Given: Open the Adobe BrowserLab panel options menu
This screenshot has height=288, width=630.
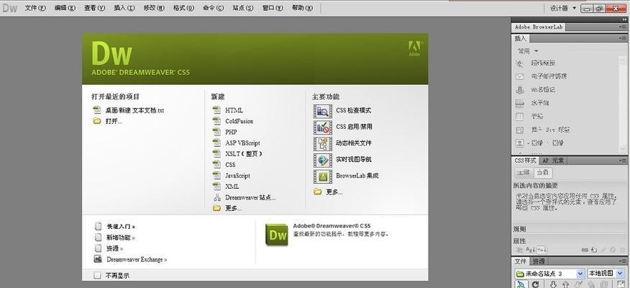Looking at the screenshot, I should coord(624,27).
